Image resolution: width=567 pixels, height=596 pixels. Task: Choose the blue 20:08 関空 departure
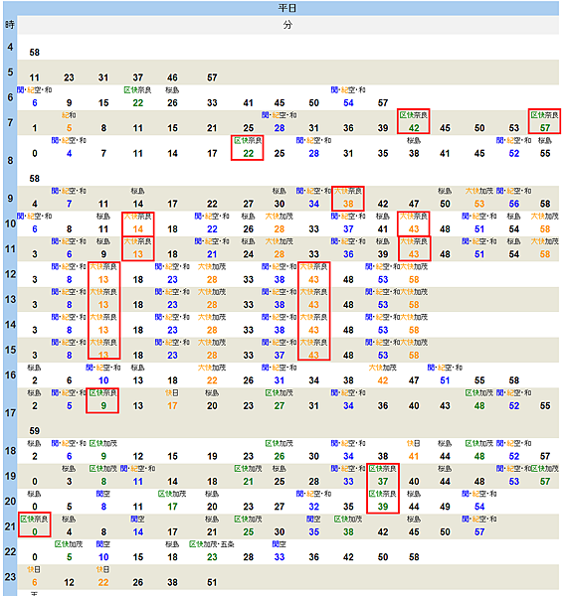(x=103, y=507)
